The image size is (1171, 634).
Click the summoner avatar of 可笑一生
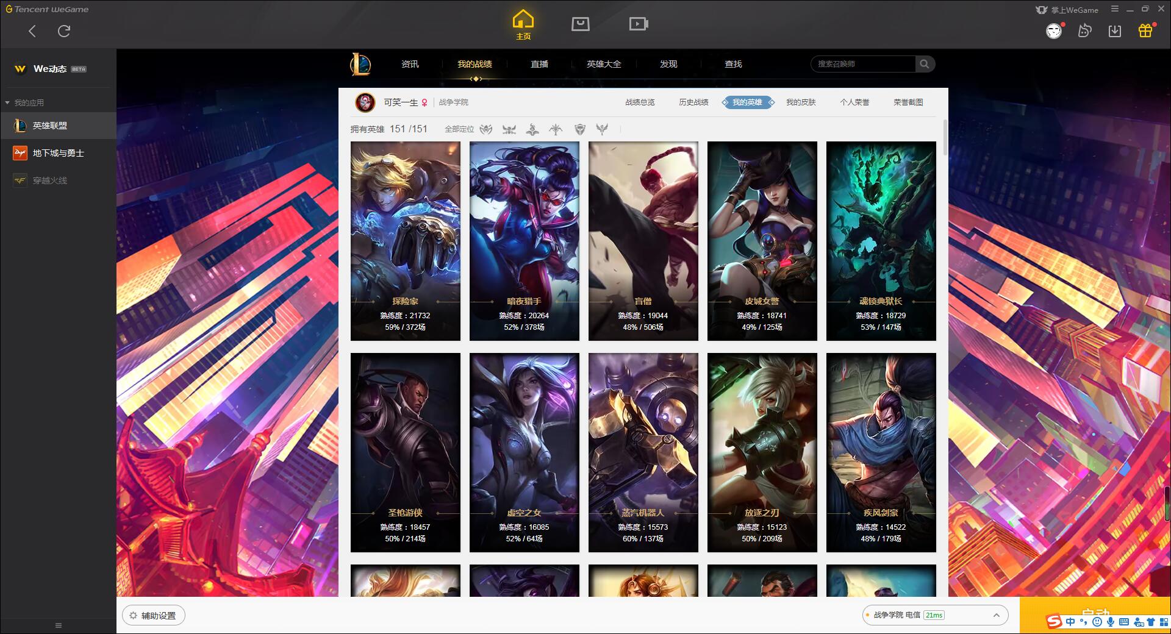pyautogui.click(x=365, y=102)
